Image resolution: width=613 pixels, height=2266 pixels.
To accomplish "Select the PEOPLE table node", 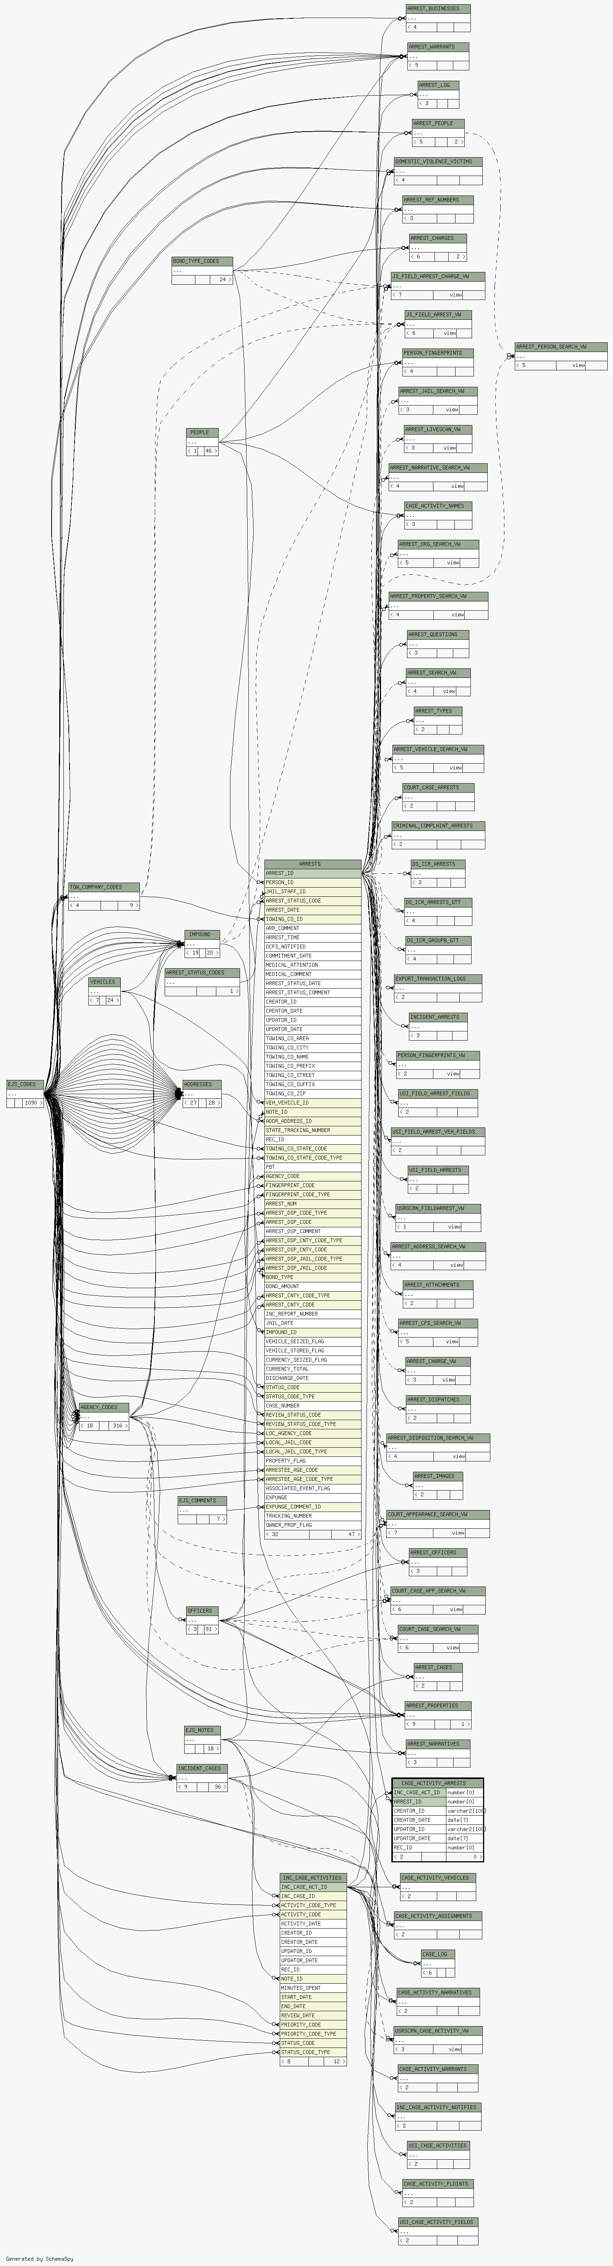I will tap(201, 433).
